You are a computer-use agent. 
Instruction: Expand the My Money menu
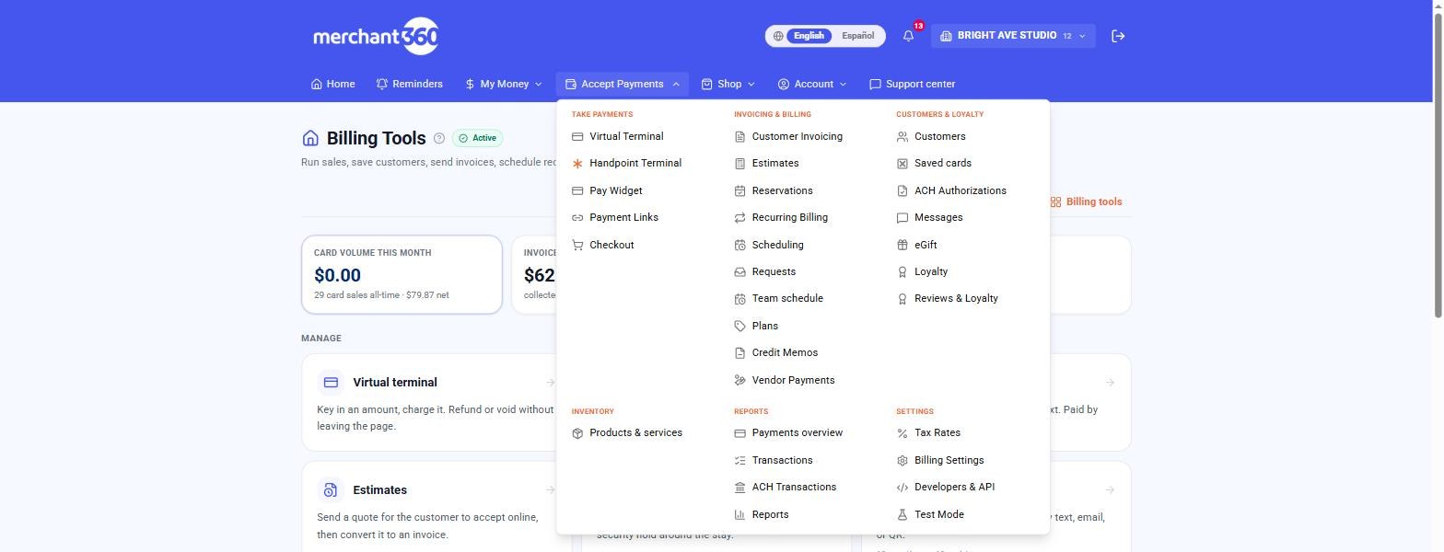click(504, 84)
